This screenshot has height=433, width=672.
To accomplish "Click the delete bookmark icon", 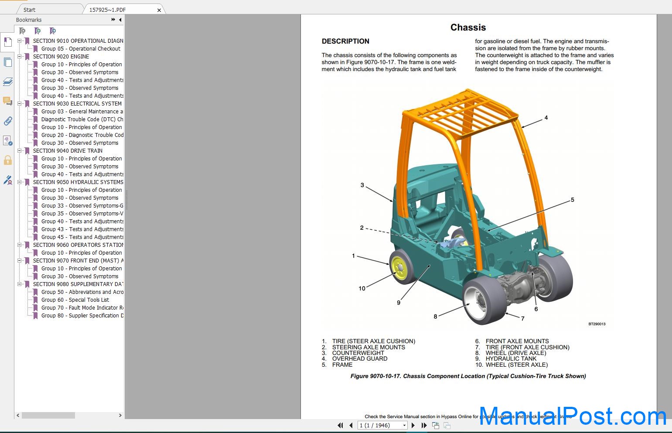I will [x=22, y=31].
